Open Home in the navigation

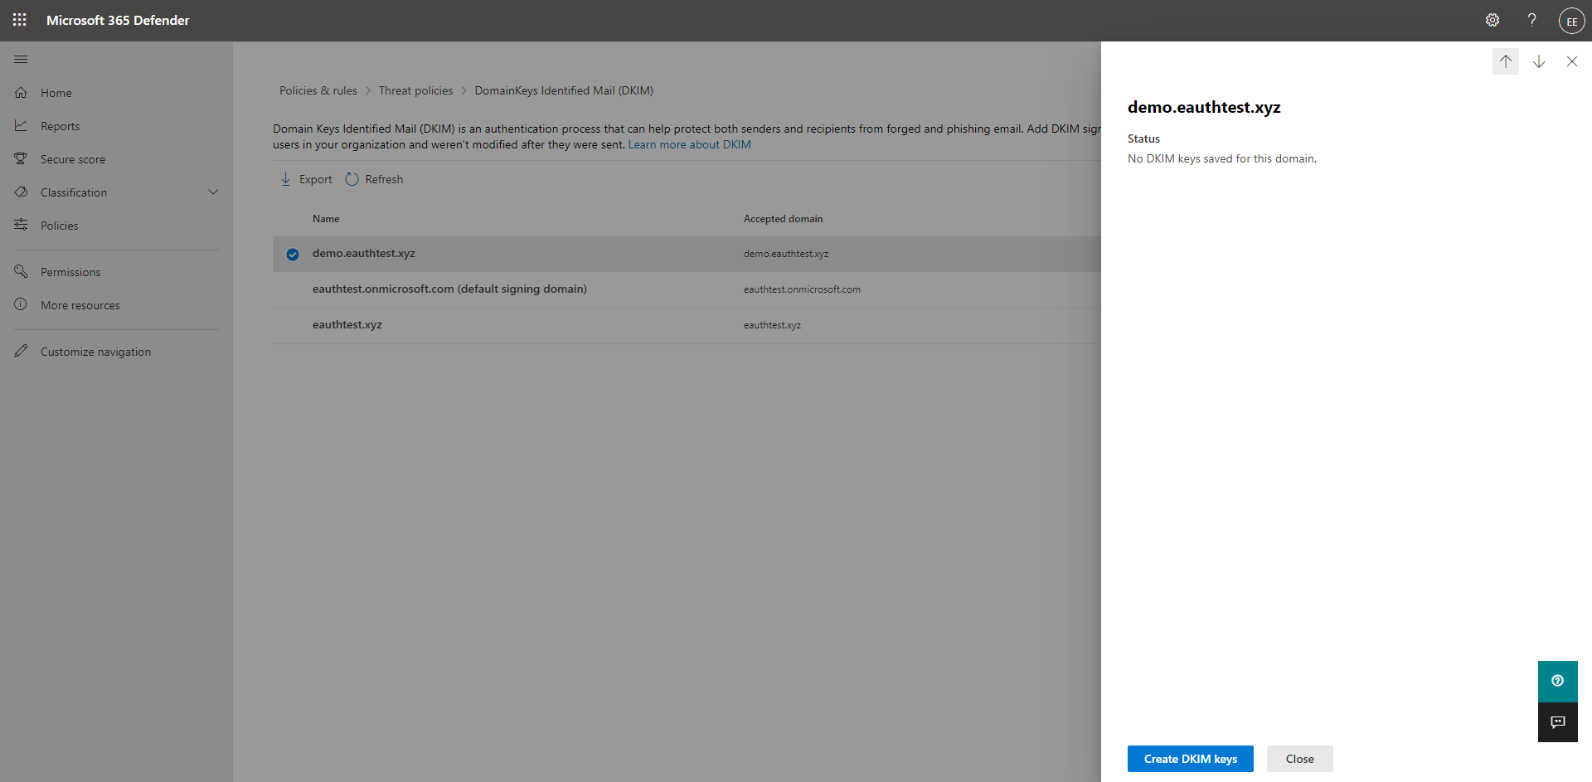[x=56, y=93]
